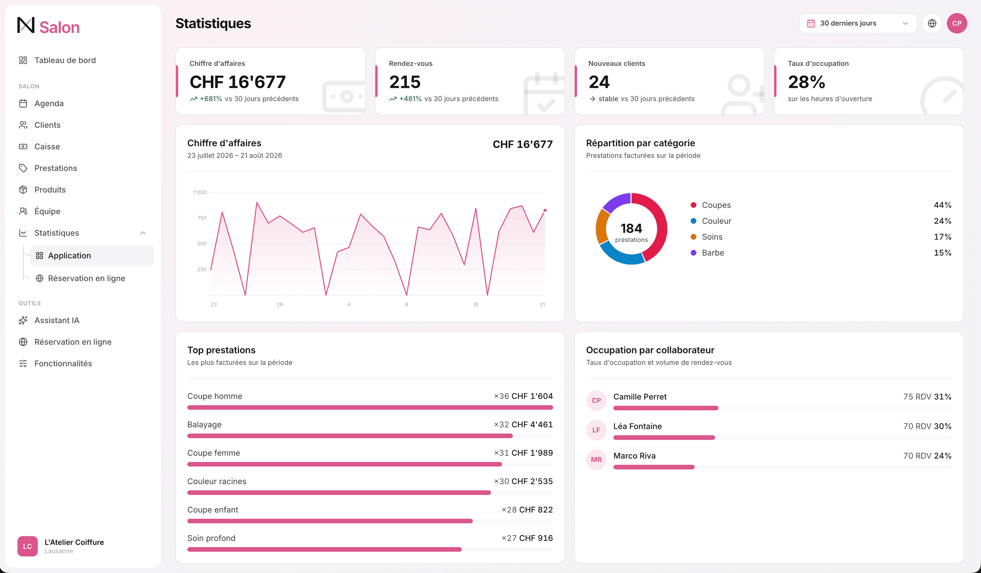Click the Assistant IA sparkle icon
The width and height of the screenshot is (981, 573).
pos(23,320)
